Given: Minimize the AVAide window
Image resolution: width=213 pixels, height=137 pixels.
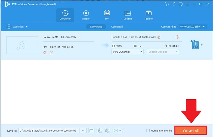Looking at the screenshot, I should (194, 4).
